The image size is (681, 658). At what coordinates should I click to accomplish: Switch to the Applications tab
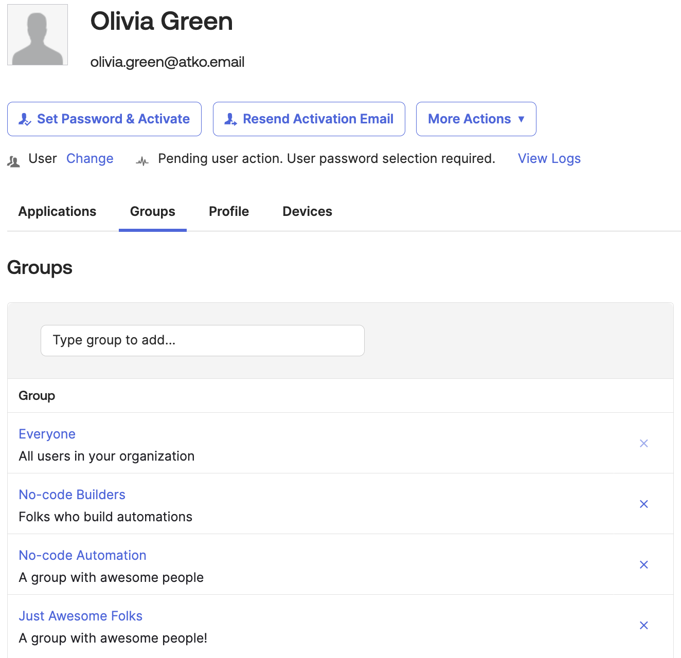(57, 211)
